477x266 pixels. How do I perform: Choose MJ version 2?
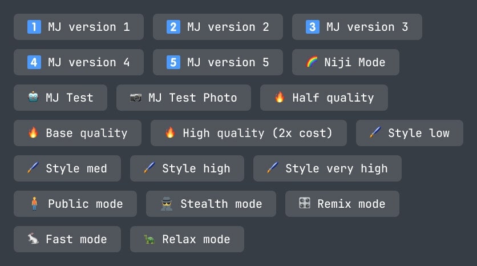[x=218, y=27]
